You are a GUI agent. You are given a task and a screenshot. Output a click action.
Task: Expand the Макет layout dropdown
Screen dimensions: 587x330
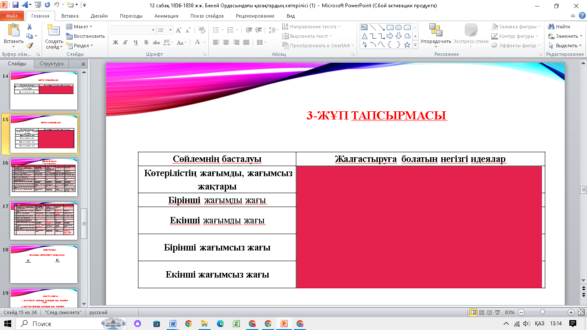[79, 27]
